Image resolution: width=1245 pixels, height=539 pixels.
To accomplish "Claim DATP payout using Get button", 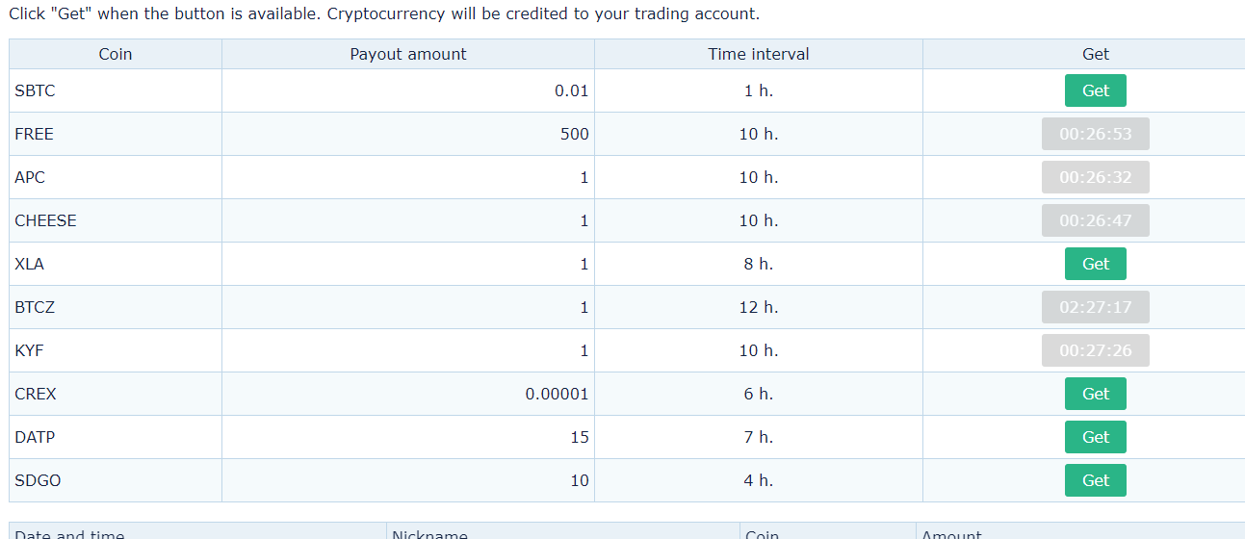I will (x=1095, y=437).
